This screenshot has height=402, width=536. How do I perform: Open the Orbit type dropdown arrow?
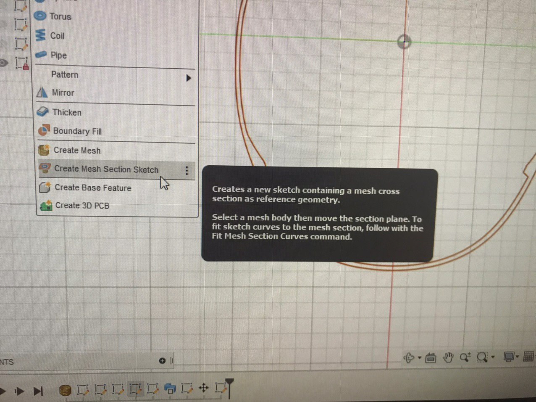(x=420, y=358)
